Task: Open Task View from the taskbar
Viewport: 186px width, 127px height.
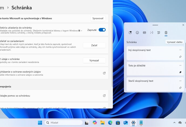Action: coord(87,123)
